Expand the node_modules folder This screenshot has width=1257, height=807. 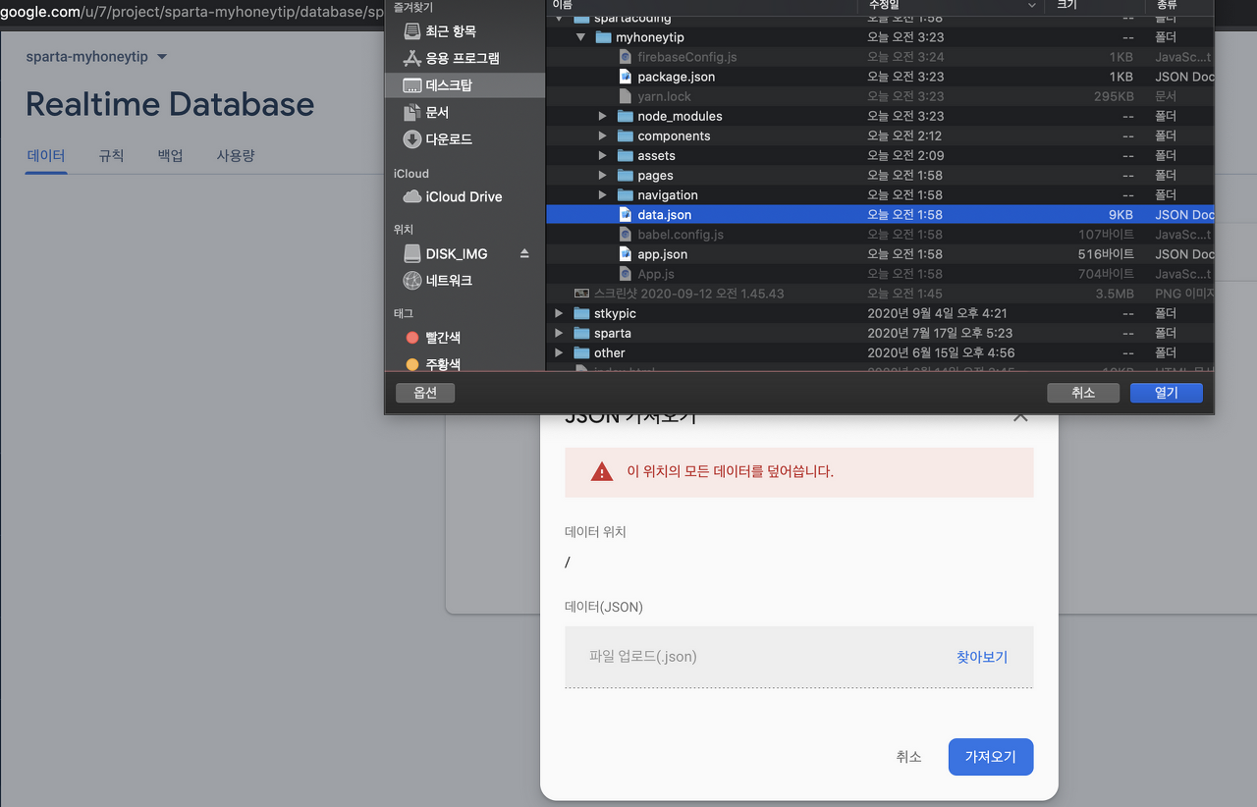point(603,116)
